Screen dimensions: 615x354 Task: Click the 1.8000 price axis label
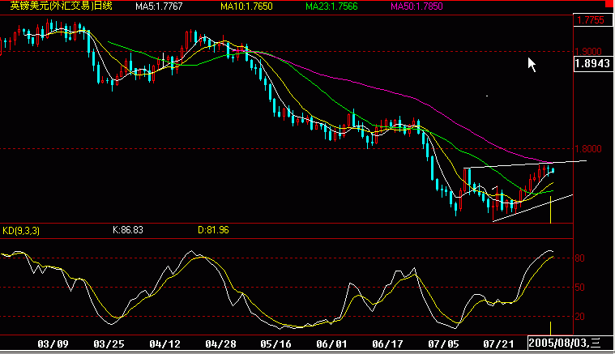(x=588, y=149)
